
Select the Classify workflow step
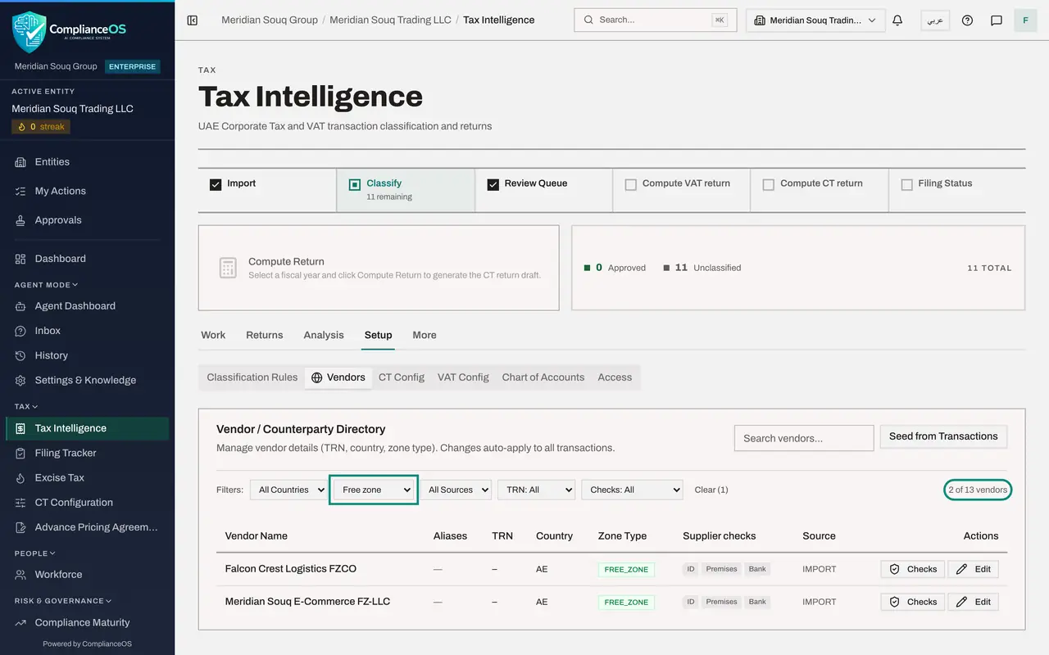406,190
